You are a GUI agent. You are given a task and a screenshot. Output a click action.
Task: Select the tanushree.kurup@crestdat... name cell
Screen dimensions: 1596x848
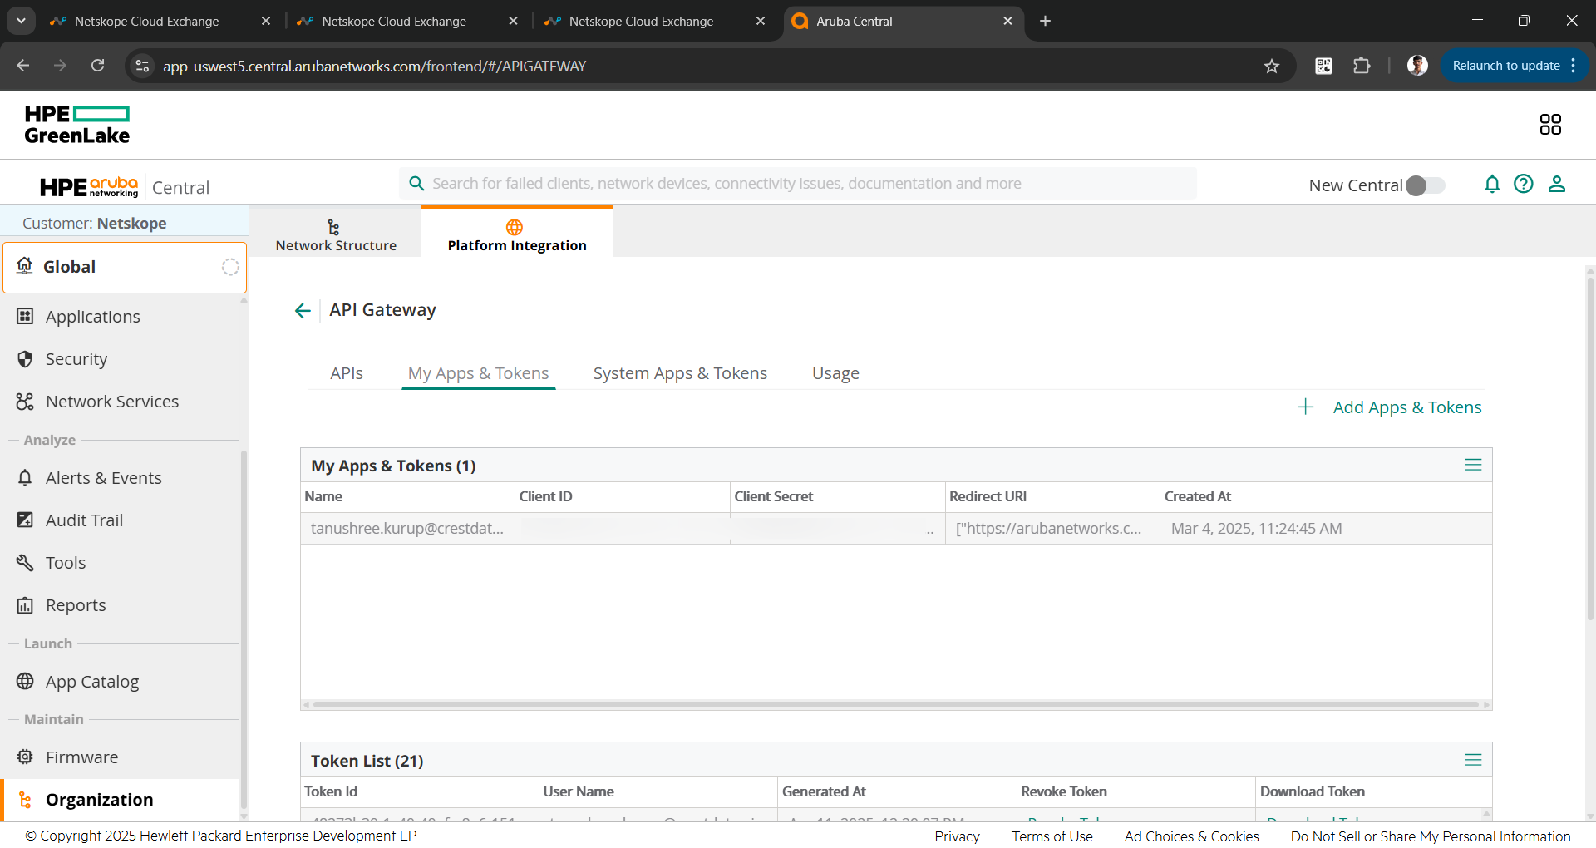(407, 529)
